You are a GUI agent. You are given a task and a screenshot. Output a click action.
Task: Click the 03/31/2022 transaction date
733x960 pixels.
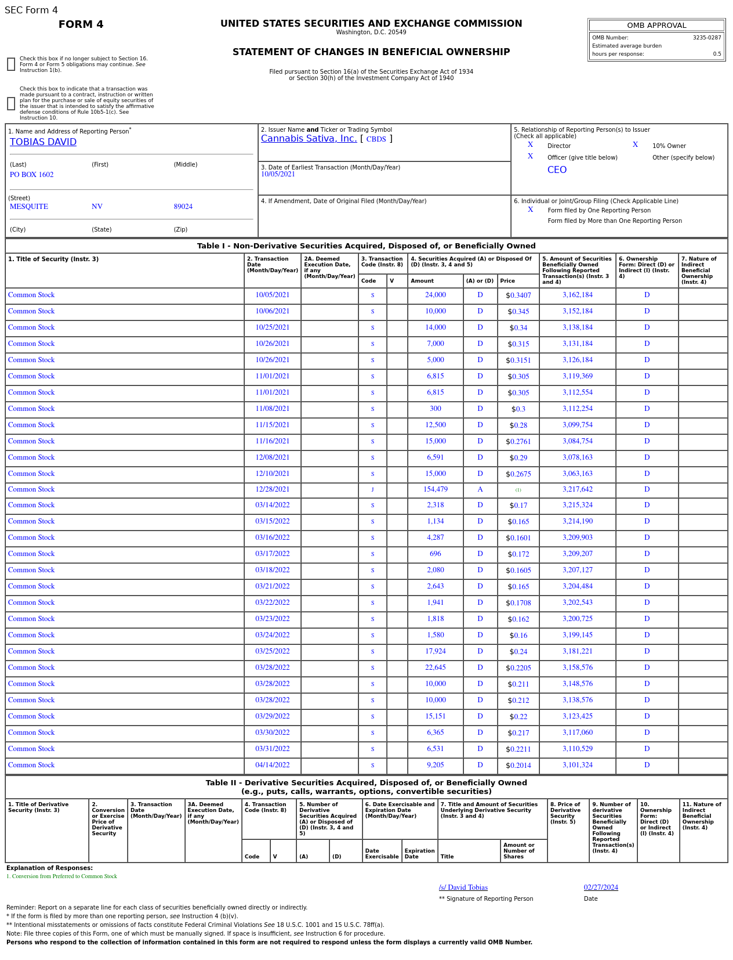(273, 749)
